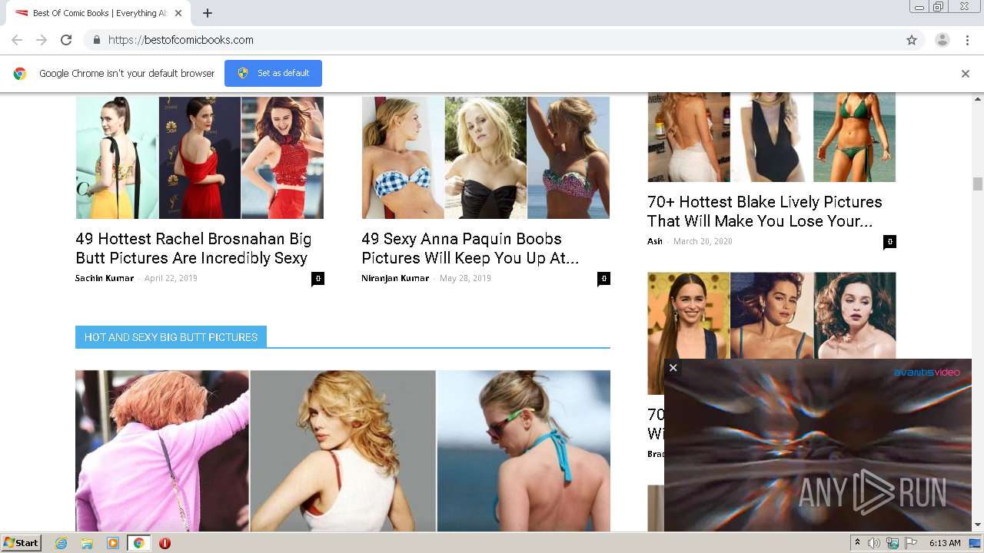Open comment count on Blake Lively article
The height and width of the screenshot is (553, 984).
pyautogui.click(x=889, y=242)
